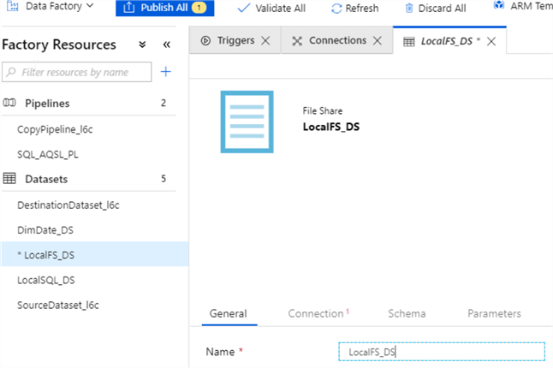Click Discard All
553x368 pixels.
[436, 8]
